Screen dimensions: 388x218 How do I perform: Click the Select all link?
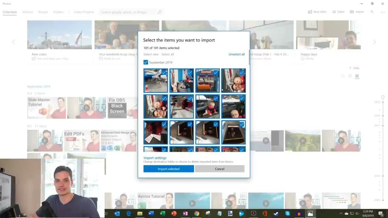[x=168, y=54]
